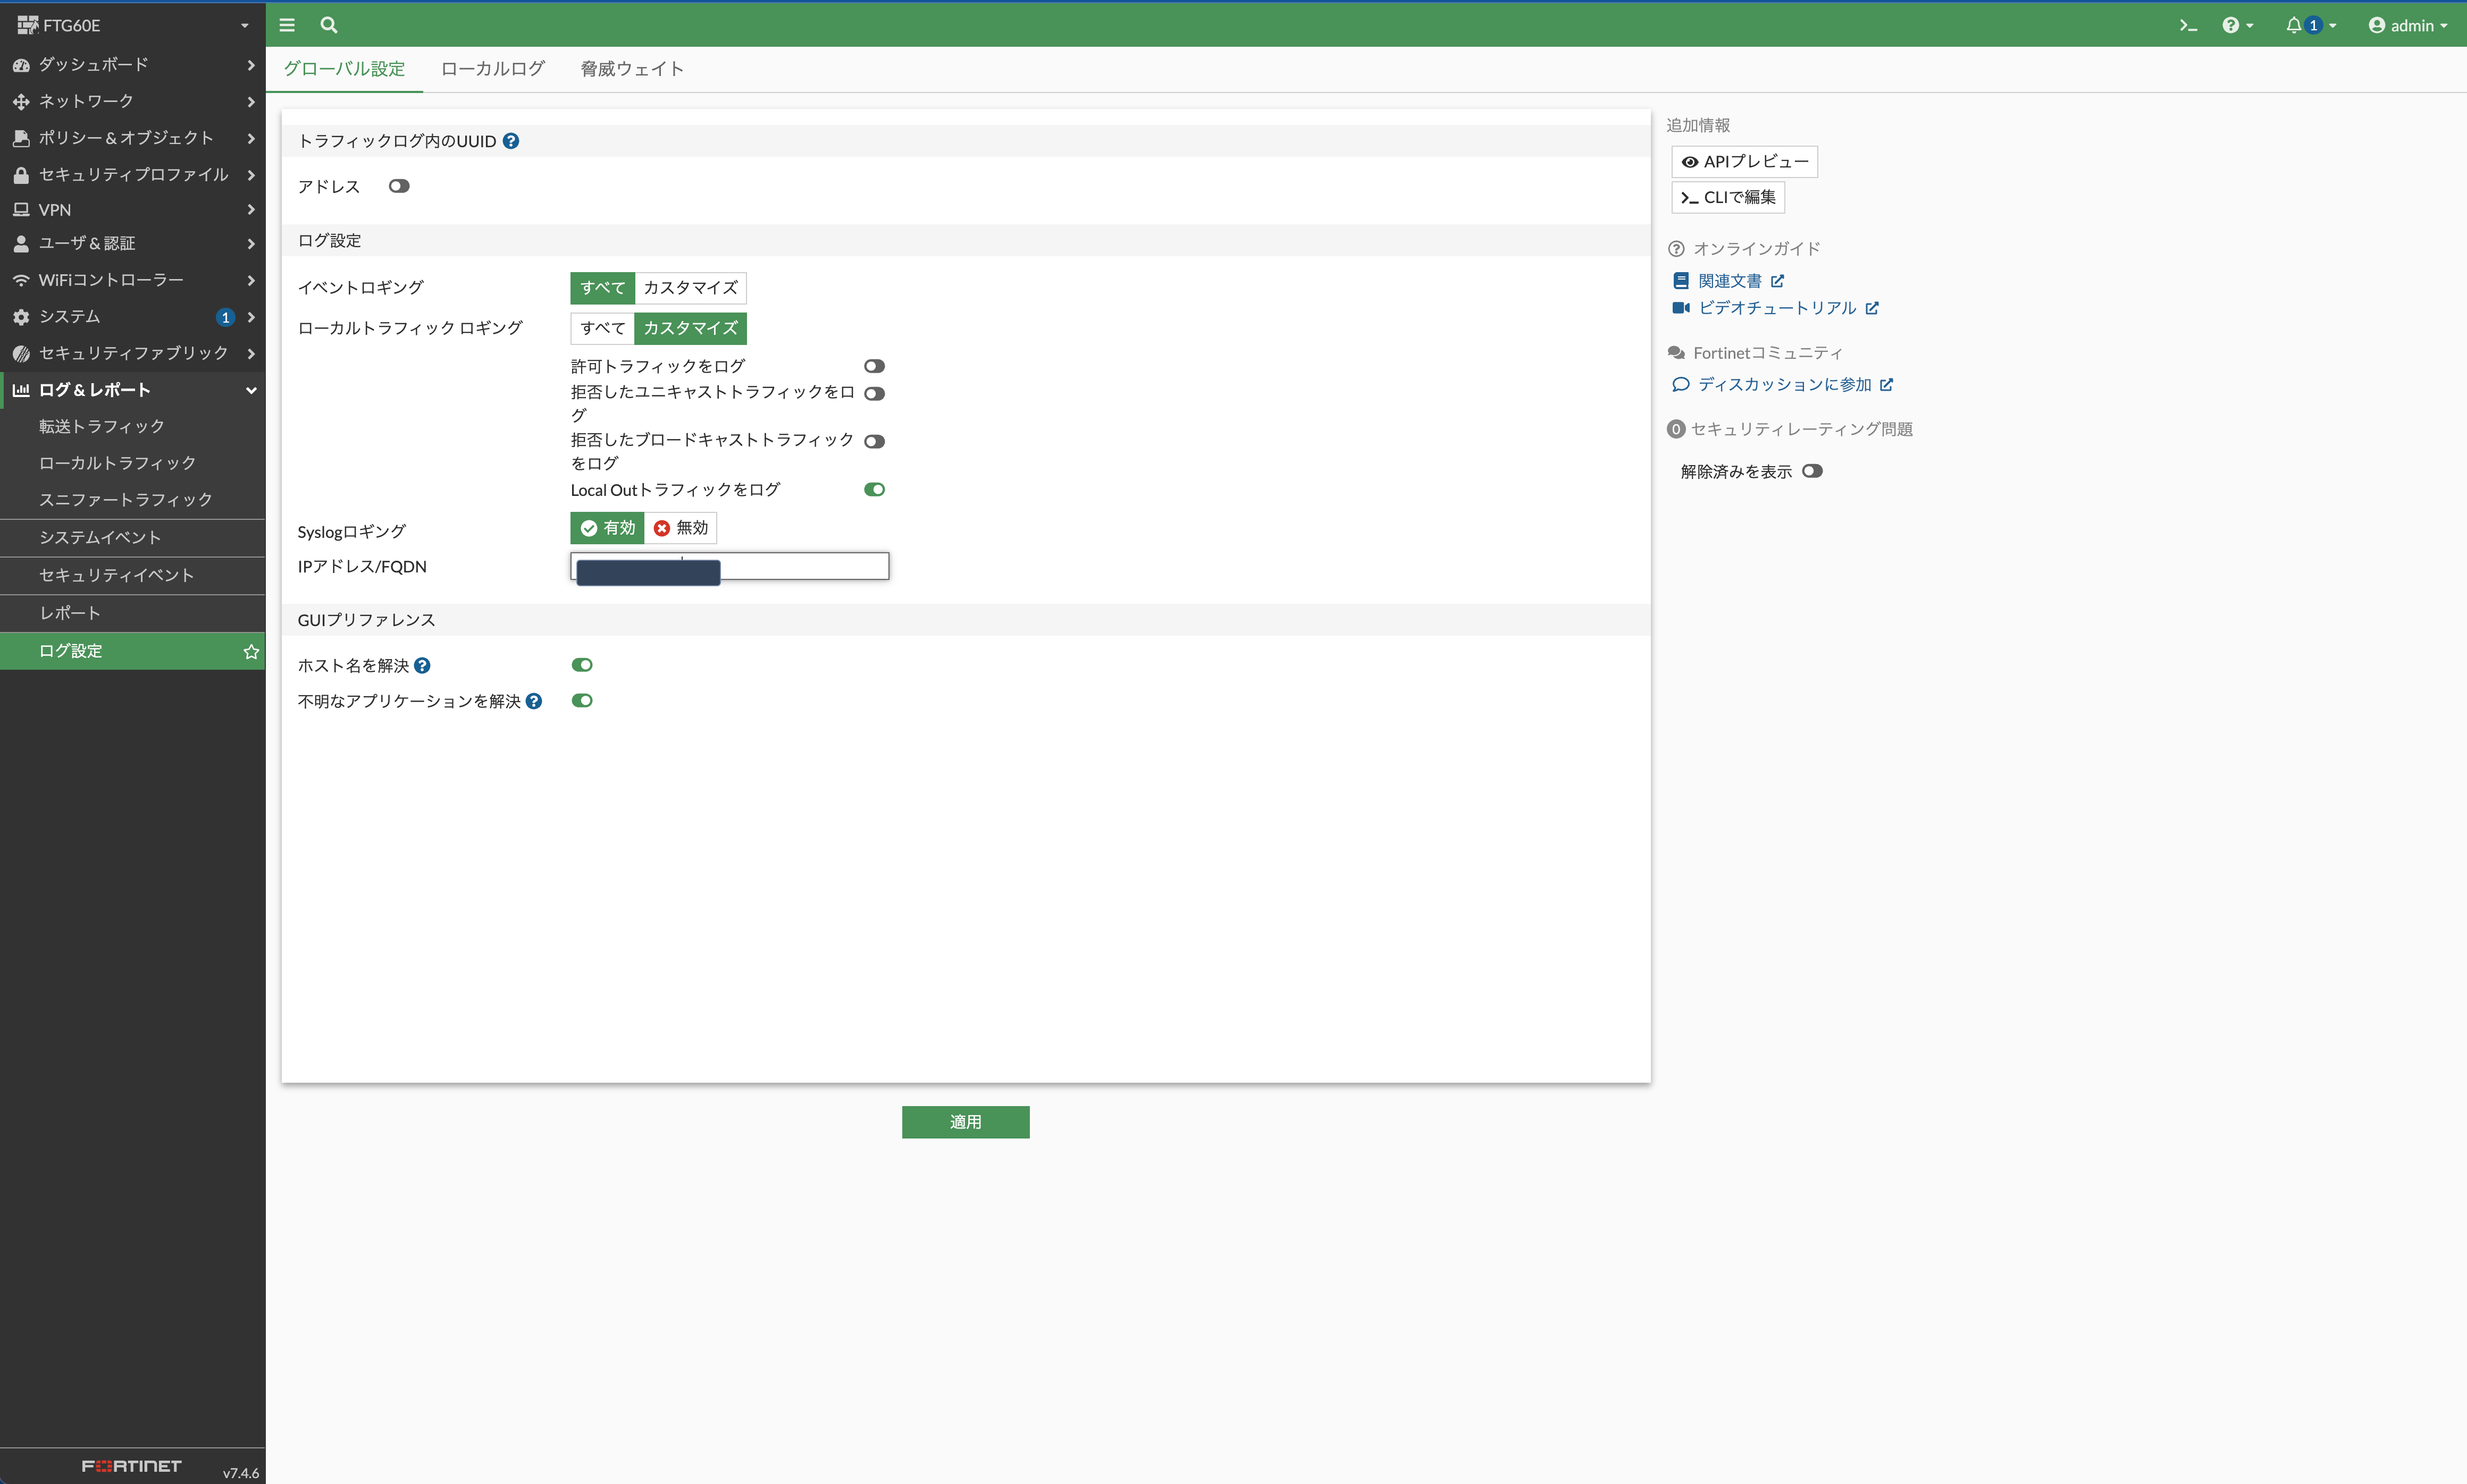Screen dimensions: 2467x1484
Task: Select the グローバル設定 tab
Action: click(344, 69)
